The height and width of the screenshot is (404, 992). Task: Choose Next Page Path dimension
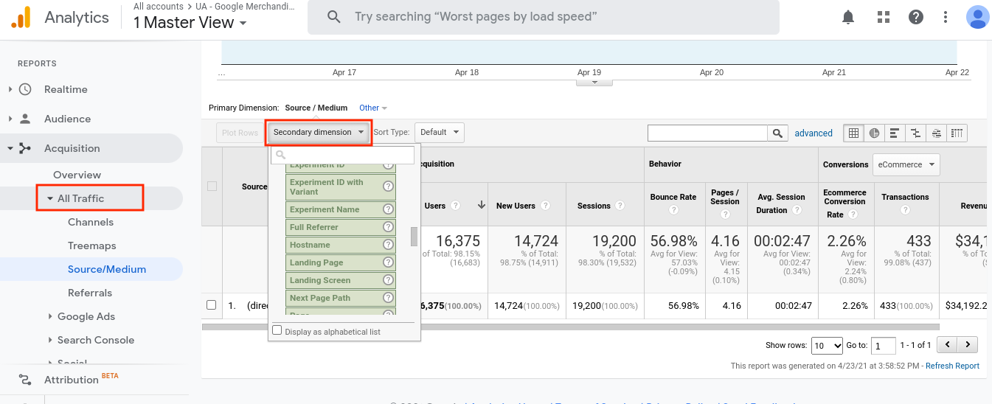point(341,298)
